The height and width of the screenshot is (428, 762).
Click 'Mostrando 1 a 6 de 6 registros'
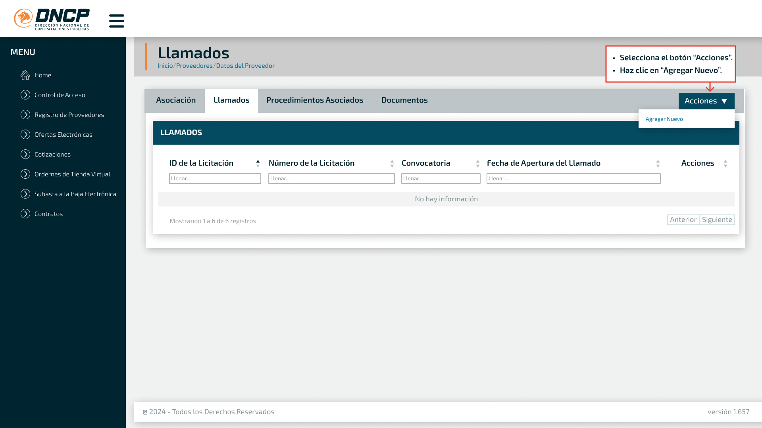click(213, 221)
